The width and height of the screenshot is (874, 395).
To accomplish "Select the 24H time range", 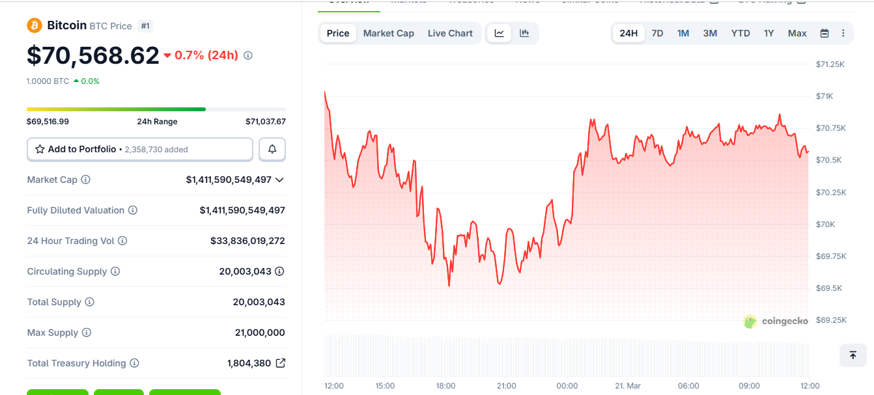I will click(x=628, y=33).
